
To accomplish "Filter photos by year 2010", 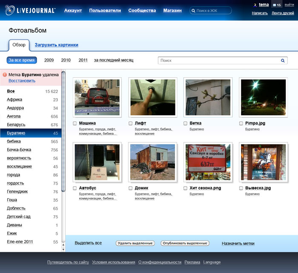I will (x=66, y=60).
